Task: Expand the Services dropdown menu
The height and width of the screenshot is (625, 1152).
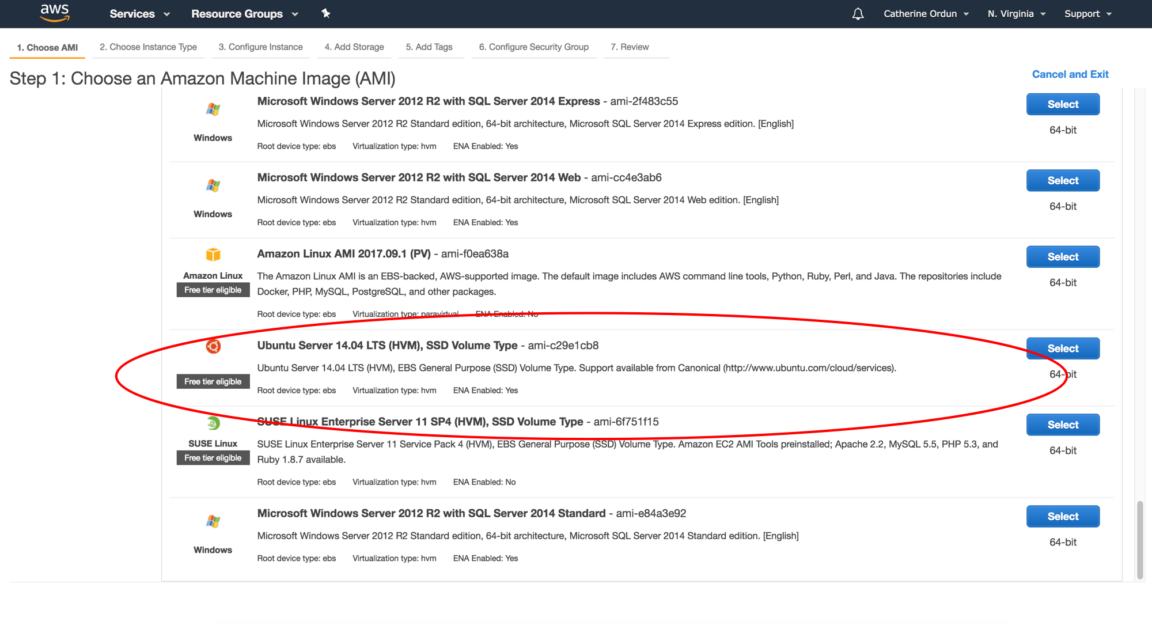Action: (139, 14)
